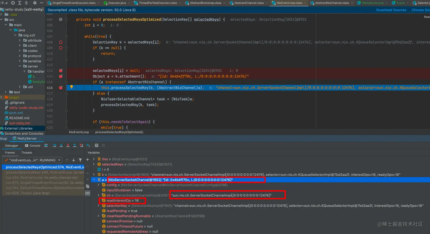Click the Download Sources link
430x234 pixels.
(x=391, y=10)
